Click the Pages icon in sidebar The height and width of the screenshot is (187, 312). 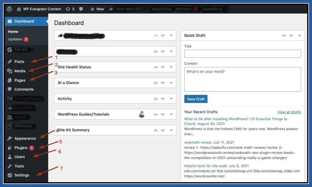9,80
